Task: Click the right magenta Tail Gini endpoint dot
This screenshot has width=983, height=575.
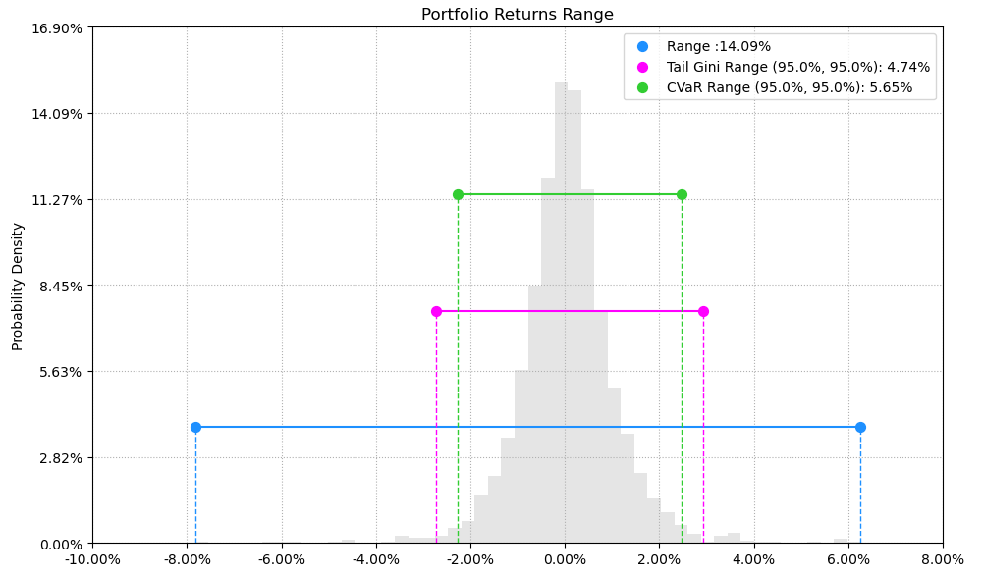Action: 703,311
